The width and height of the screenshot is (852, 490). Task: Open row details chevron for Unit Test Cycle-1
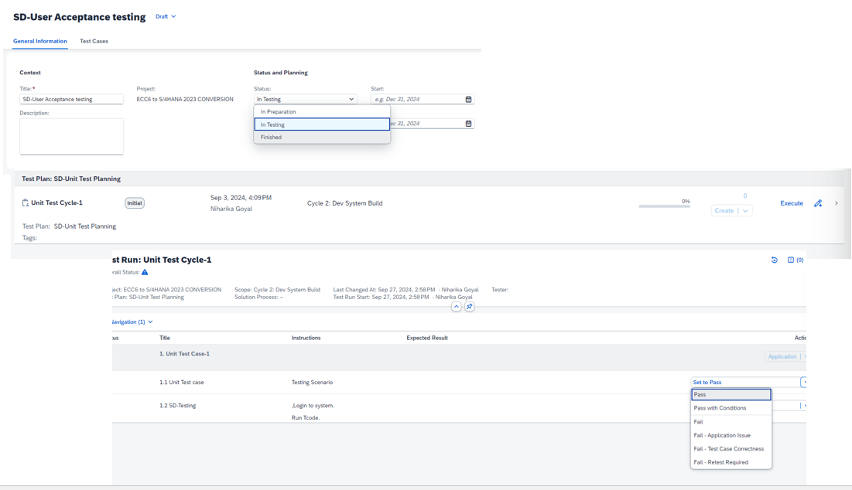(x=837, y=203)
